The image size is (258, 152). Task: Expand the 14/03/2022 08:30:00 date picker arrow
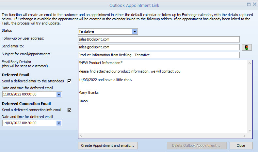(59, 123)
